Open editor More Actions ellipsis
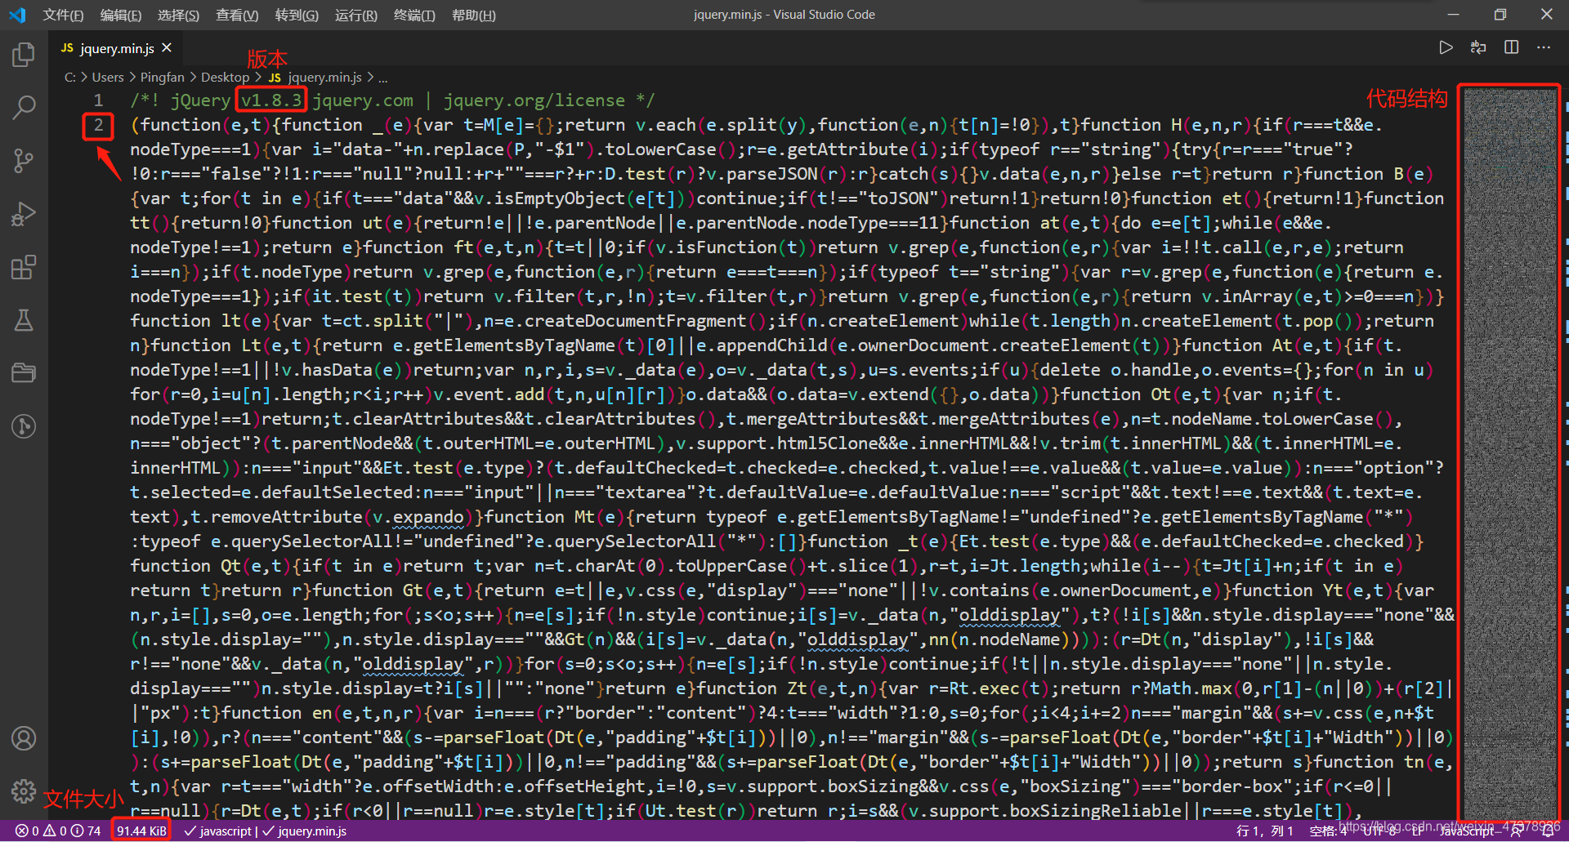 click(x=1544, y=47)
